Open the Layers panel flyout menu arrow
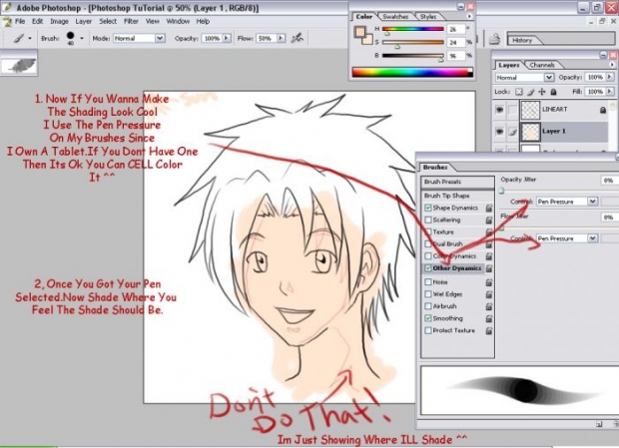This screenshot has width=619, height=448. [x=612, y=65]
